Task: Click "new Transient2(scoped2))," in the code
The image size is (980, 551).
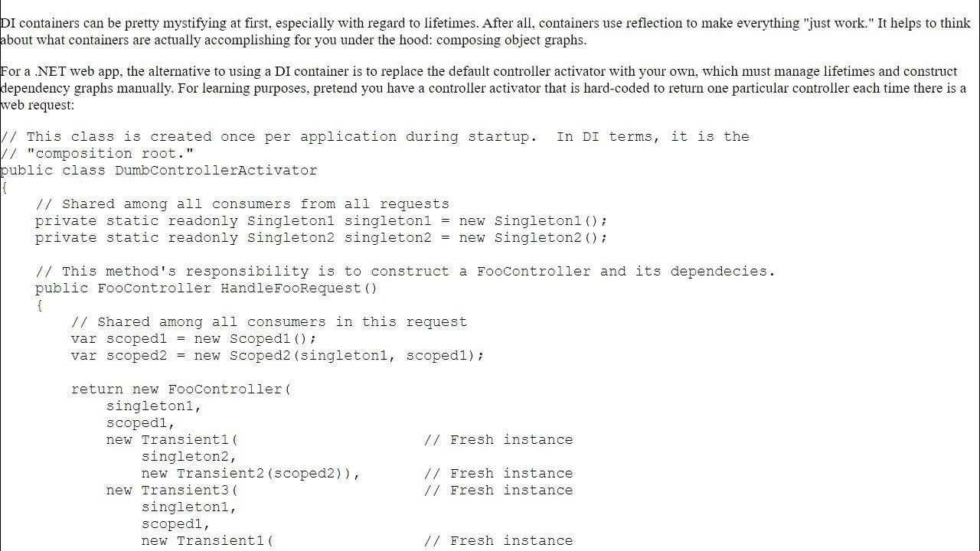Action: [x=251, y=473]
